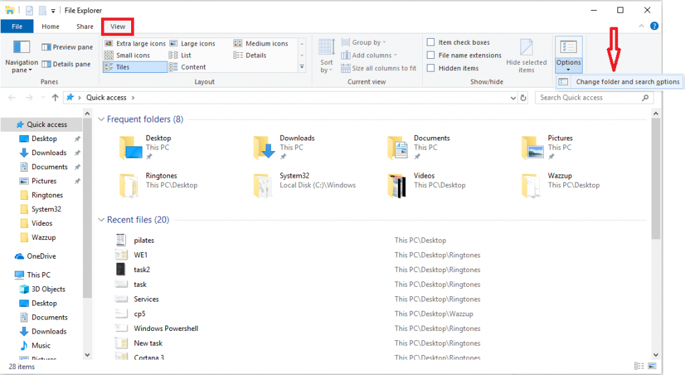685x375 pixels.
Task: Select the recent file "cp5"
Action: click(139, 314)
